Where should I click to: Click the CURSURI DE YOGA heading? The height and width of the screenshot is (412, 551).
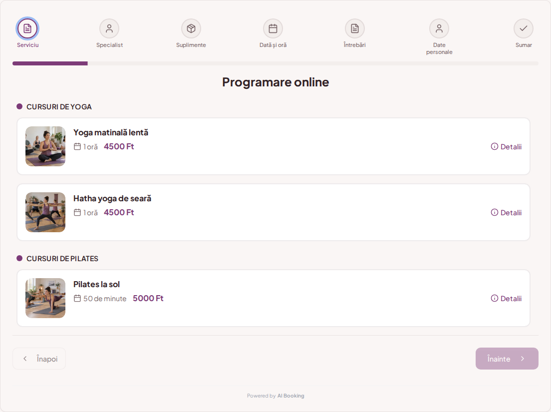59,107
